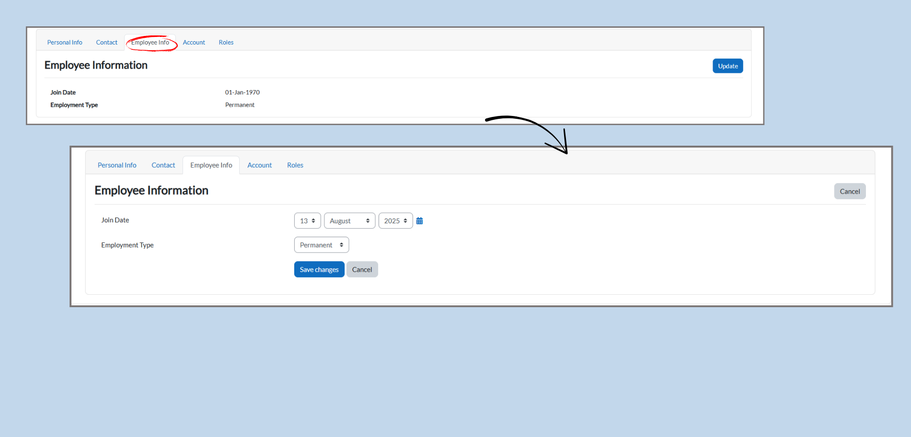Open the Join Date day dropdown showing 13
911x437 pixels.
pyautogui.click(x=307, y=221)
